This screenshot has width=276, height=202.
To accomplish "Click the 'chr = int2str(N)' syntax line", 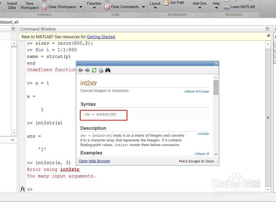I will (100, 114).
